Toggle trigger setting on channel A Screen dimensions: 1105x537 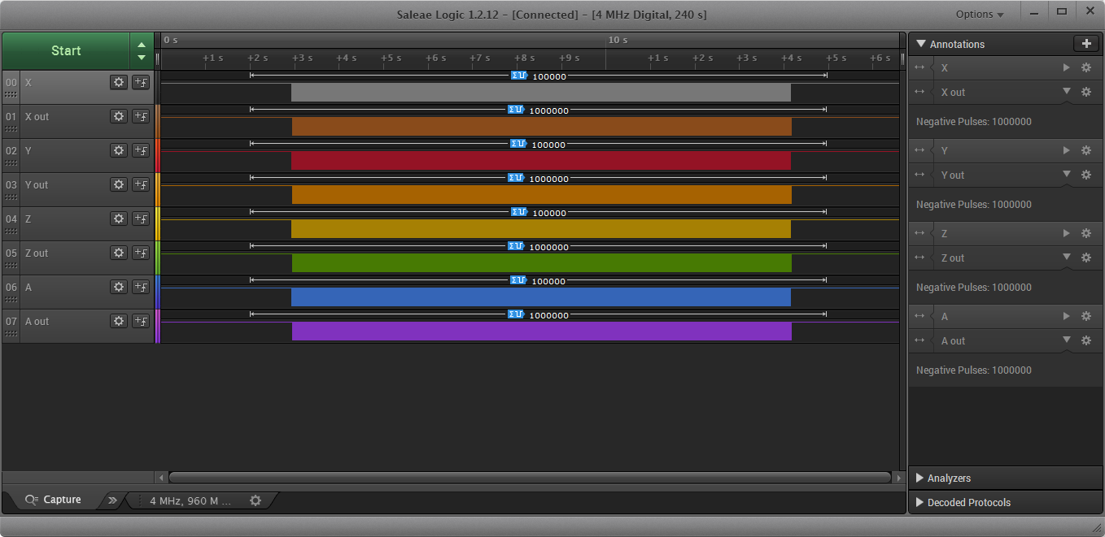click(x=141, y=287)
